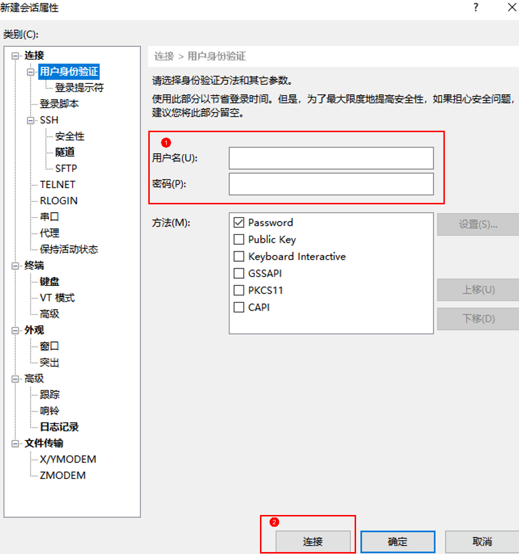
Task: Select the 终端 category
Action: (x=34, y=266)
